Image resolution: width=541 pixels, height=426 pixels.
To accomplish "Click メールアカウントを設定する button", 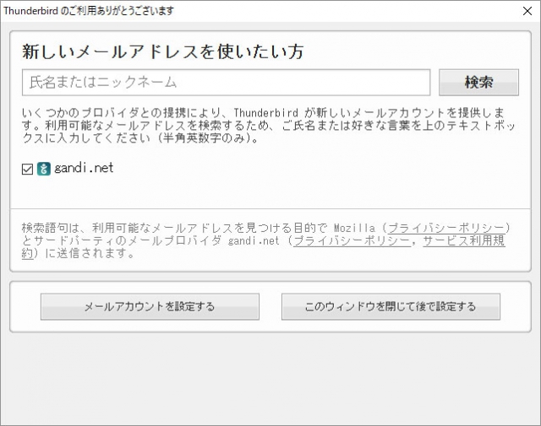I will pos(150,306).
